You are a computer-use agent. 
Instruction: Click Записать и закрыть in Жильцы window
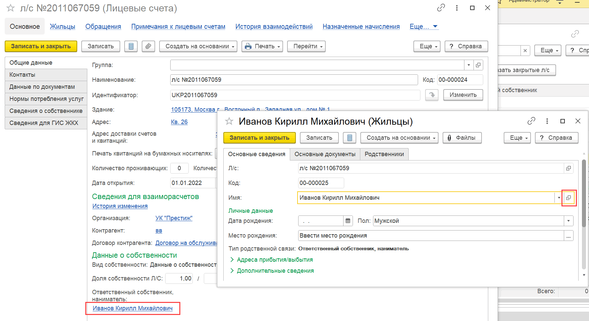tap(259, 138)
